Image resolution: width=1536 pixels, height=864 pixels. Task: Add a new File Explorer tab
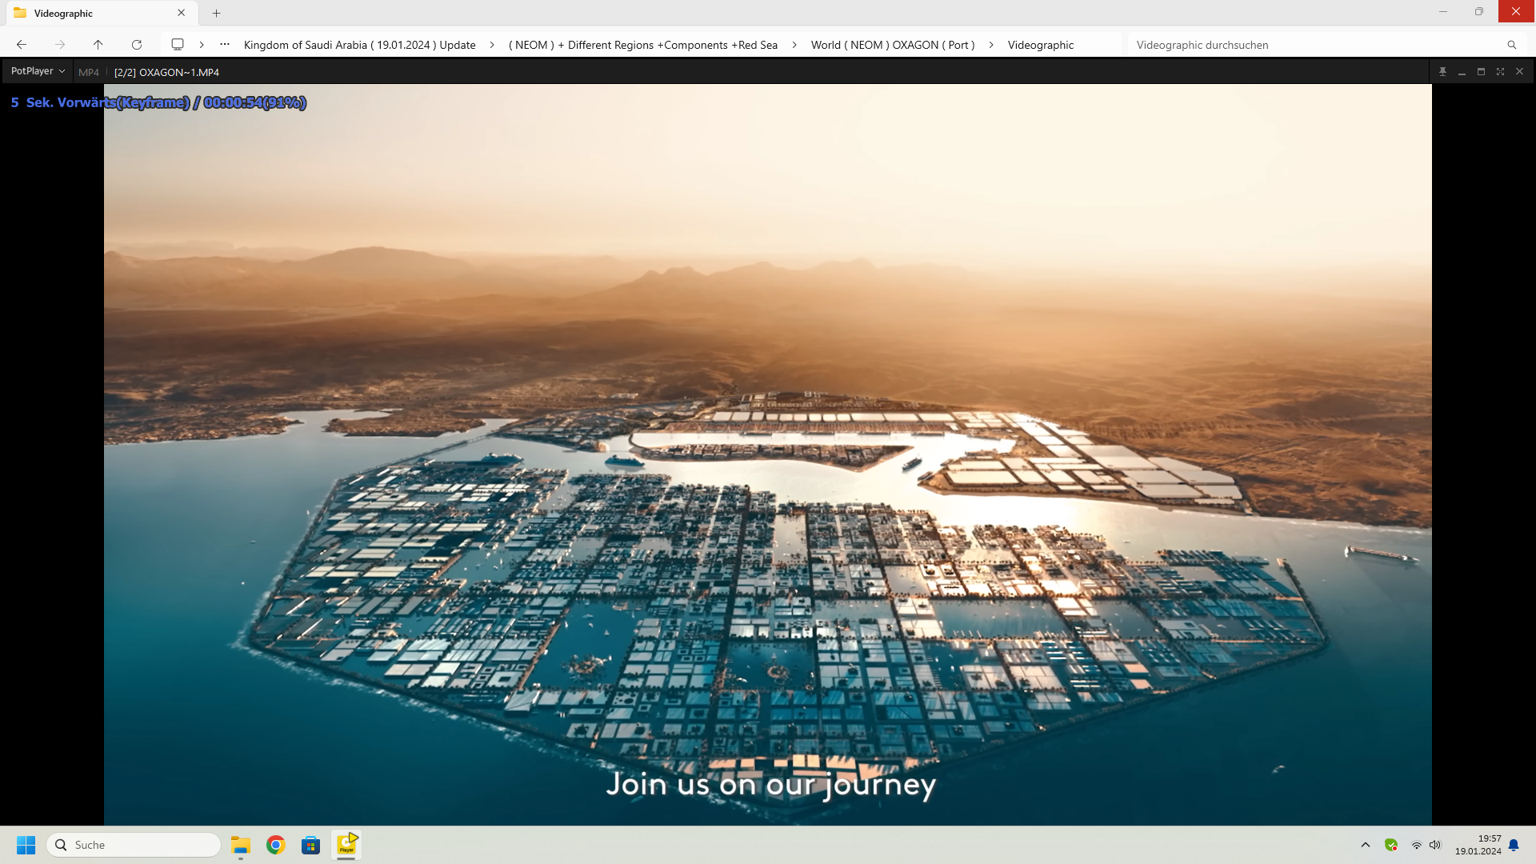[216, 13]
